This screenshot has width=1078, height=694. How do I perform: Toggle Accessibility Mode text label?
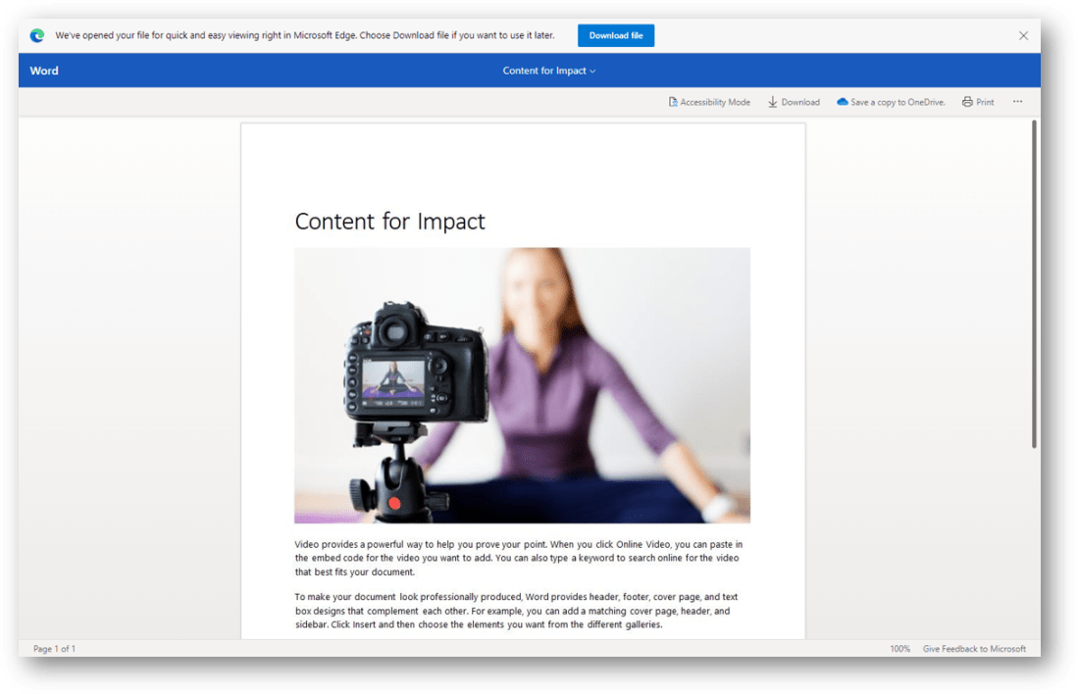tap(715, 102)
